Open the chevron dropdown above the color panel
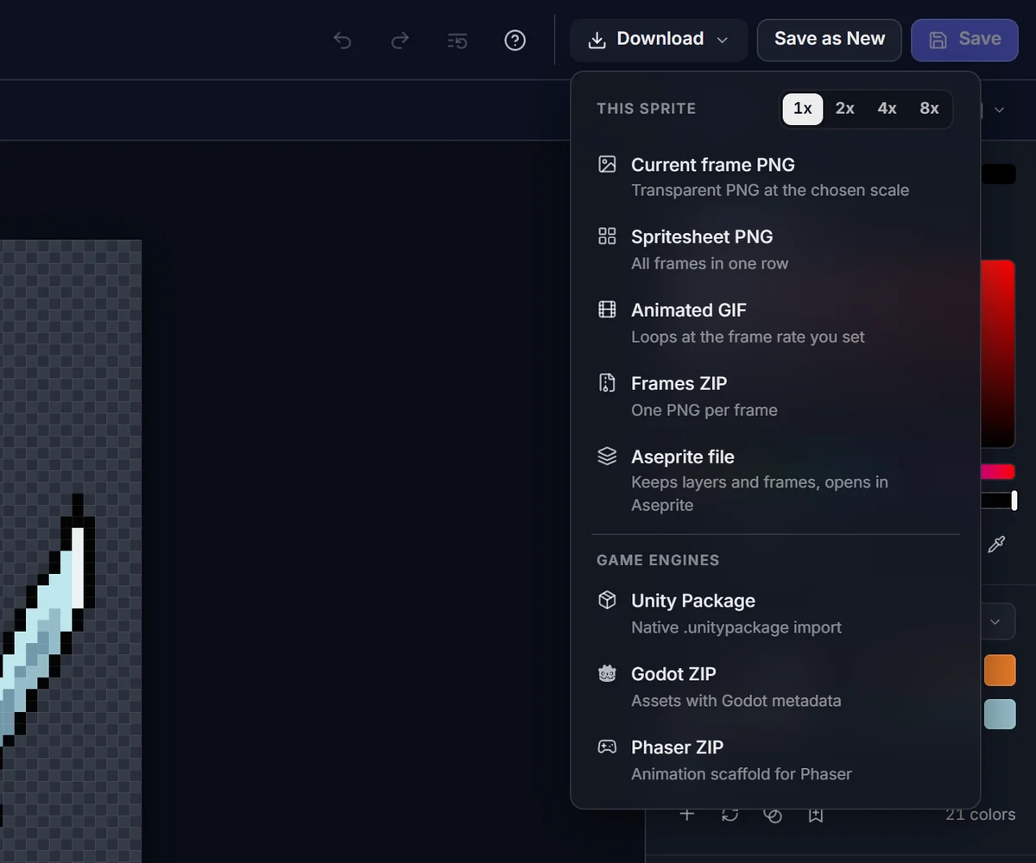This screenshot has height=863, width=1036. coord(1000,110)
